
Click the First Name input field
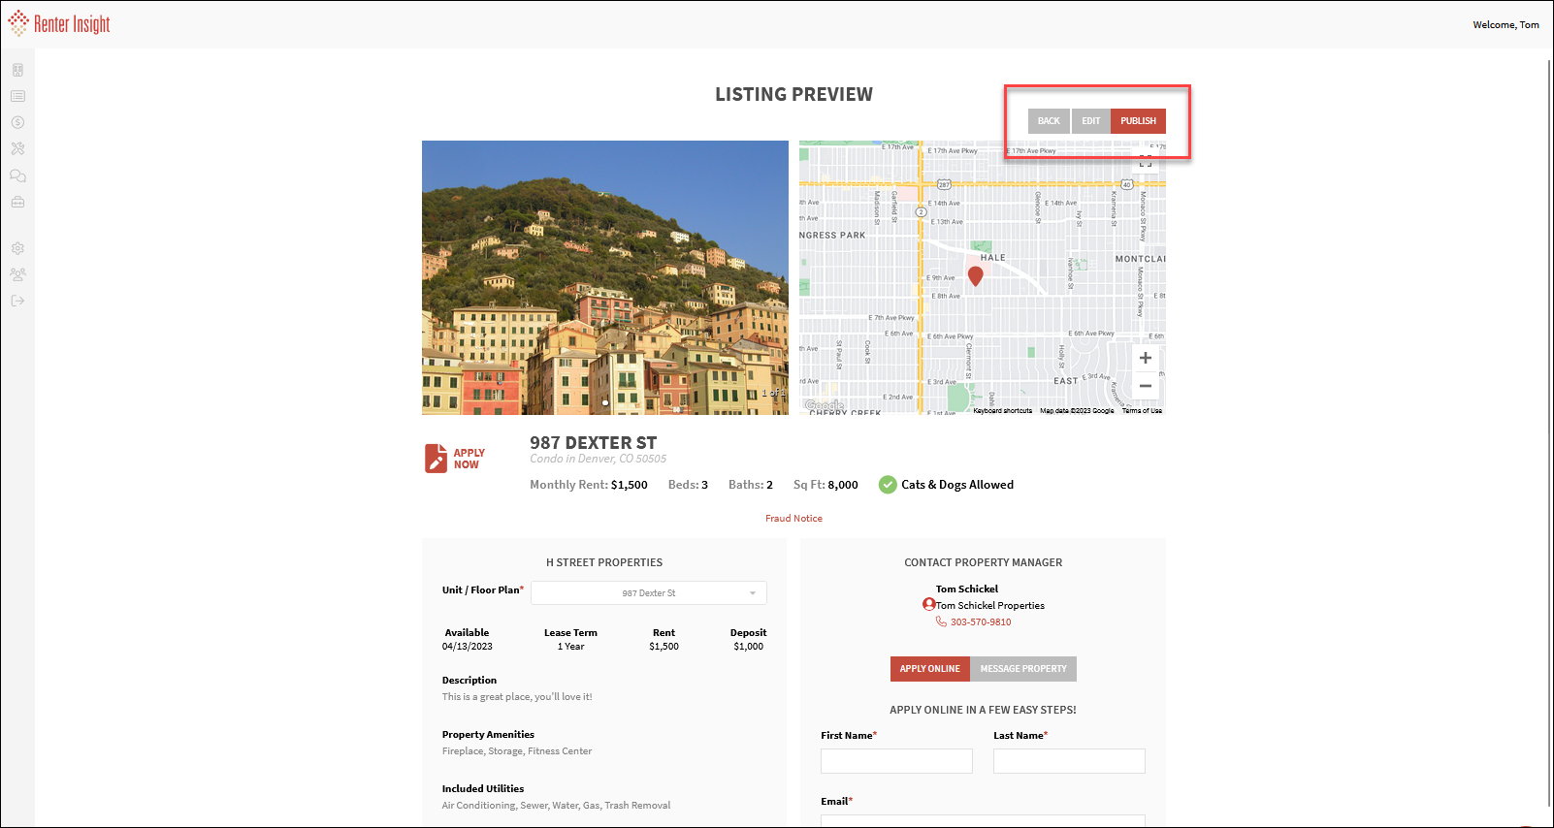coord(896,761)
